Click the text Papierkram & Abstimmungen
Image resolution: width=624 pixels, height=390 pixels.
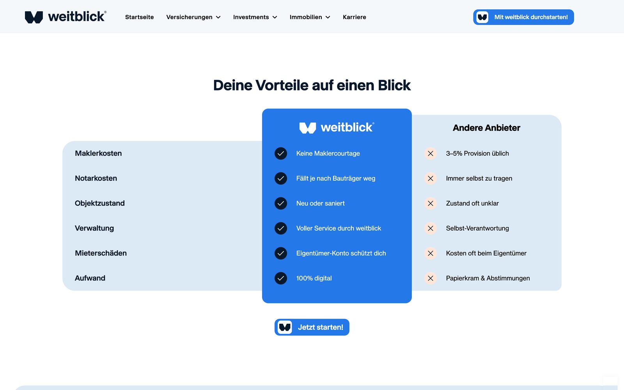tap(488, 278)
